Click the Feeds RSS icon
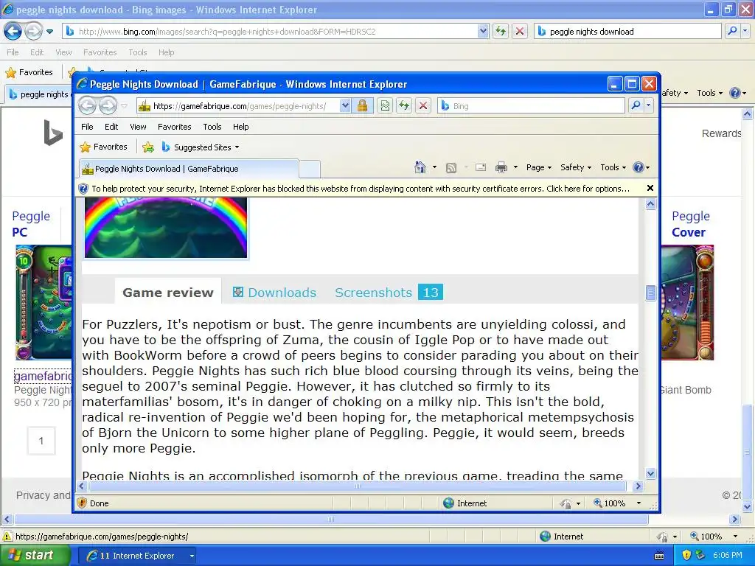 451,167
